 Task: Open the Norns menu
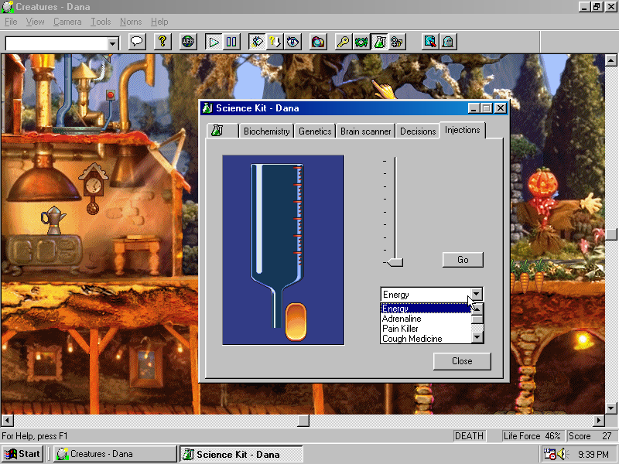131,22
